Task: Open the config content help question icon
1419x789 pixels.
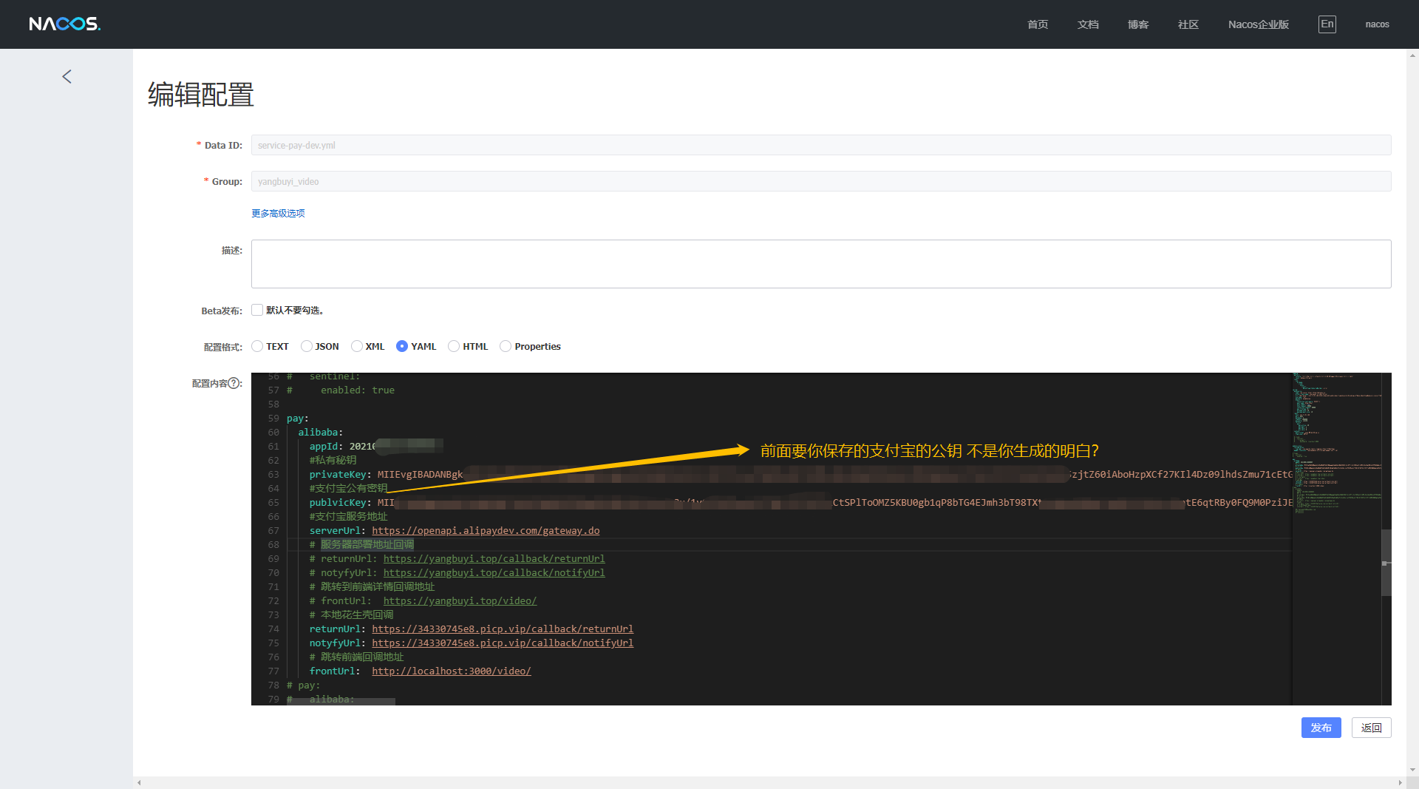Action: coord(234,383)
